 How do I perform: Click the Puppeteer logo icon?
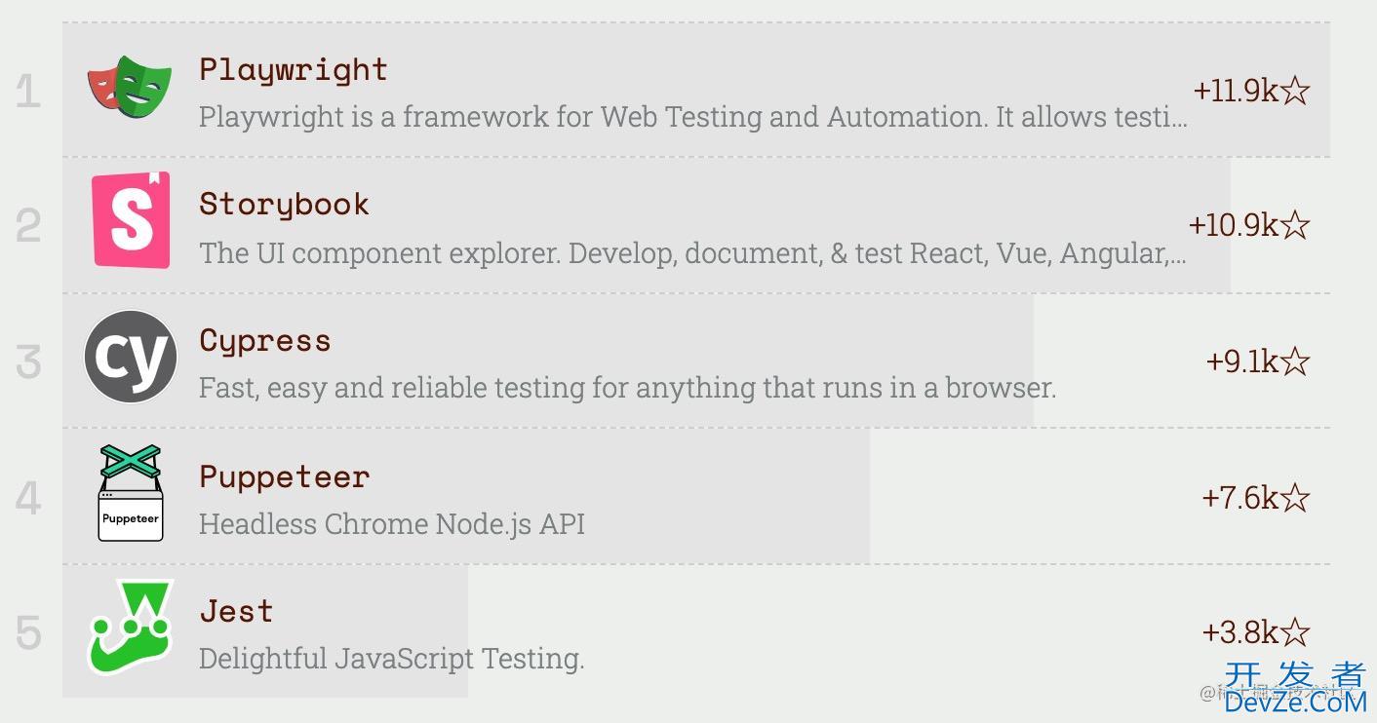[131, 492]
